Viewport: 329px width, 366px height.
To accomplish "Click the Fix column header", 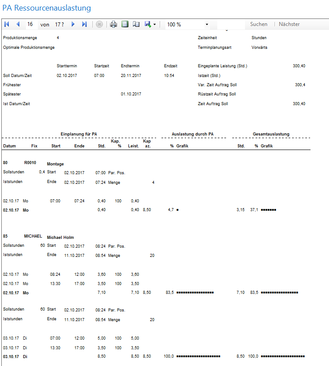I will [34, 146].
